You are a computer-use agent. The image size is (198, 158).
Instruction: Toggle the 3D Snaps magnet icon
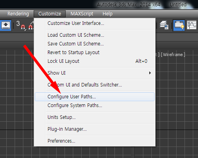(21, 25)
